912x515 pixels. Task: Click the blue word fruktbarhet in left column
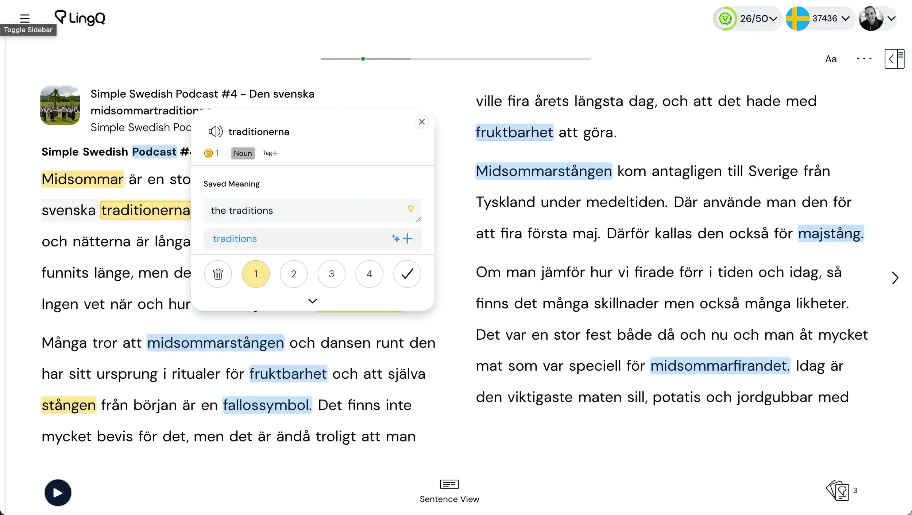click(288, 374)
